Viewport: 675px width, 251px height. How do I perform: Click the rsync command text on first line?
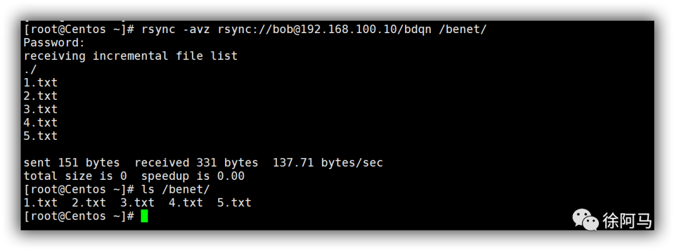click(314, 29)
